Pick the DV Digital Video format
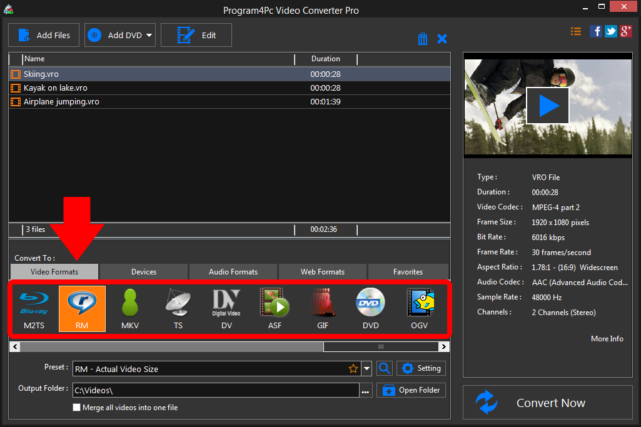The height and width of the screenshot is (427, 641). click(226, 308)
